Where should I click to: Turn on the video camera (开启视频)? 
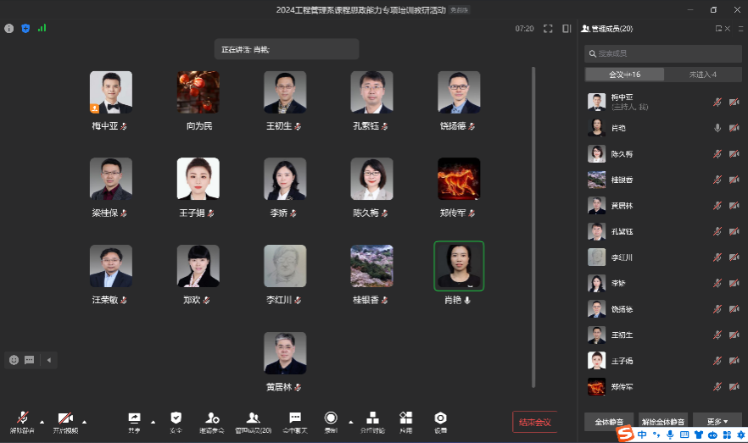[65, 422]
